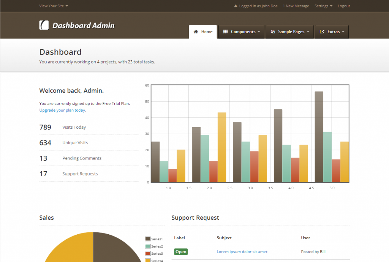The width and height of the screenshot is (389, 262).
Task: Click the Series2 green legend swatch
Action: click(147, 246)
